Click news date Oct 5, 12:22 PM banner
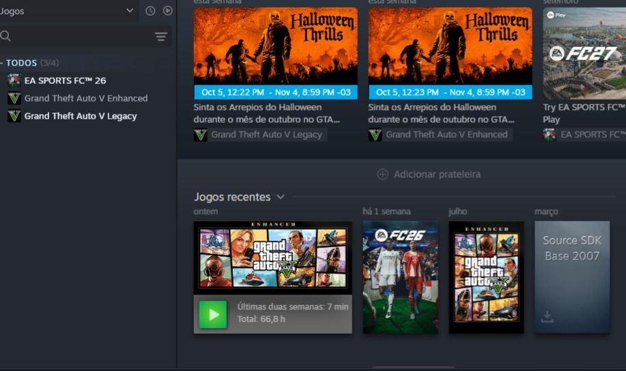Viewport: 626px width, 371px height. [276, 92]
